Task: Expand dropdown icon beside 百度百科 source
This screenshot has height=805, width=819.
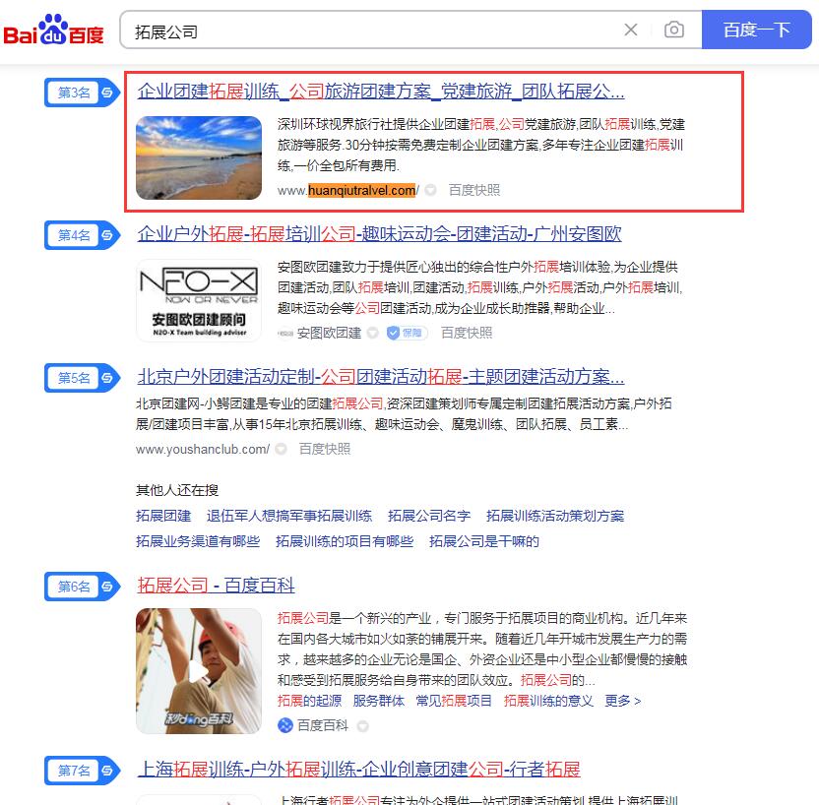Action: click(363, 725)
